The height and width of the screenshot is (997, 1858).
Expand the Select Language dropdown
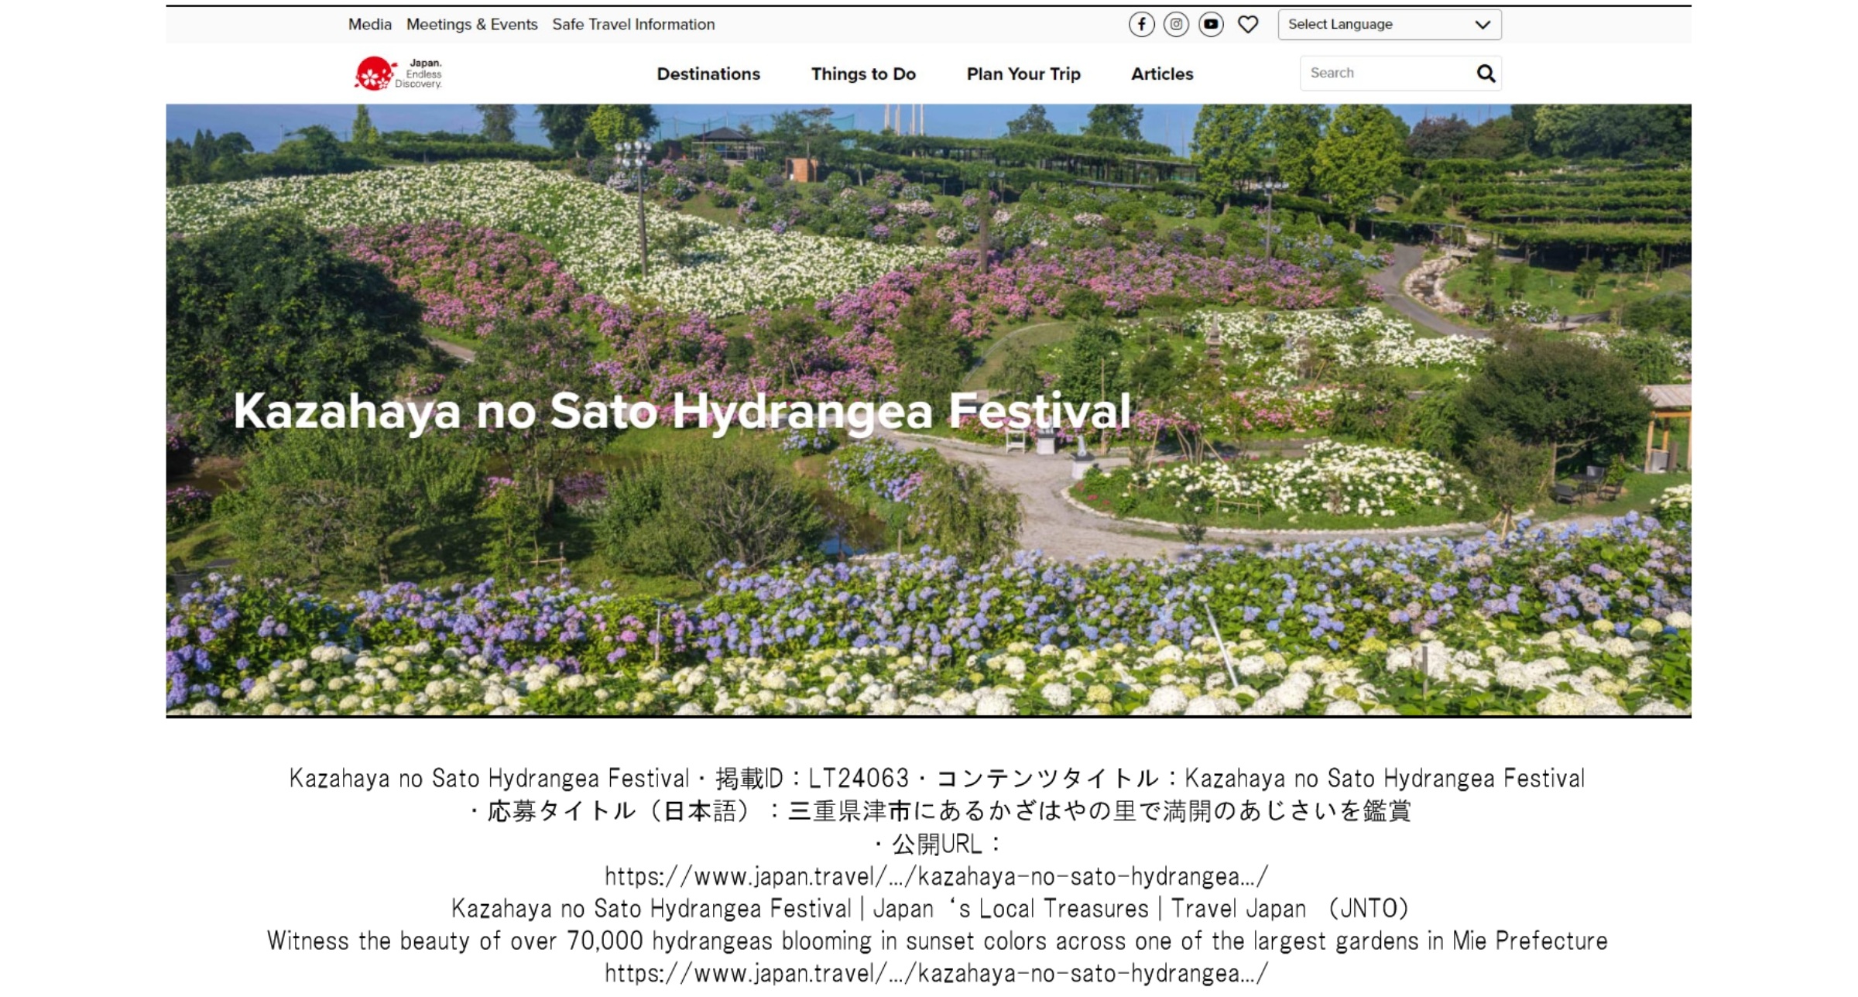tap(1389, 24)
